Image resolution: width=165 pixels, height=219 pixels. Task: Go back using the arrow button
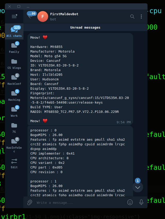(x=30, y=17)
